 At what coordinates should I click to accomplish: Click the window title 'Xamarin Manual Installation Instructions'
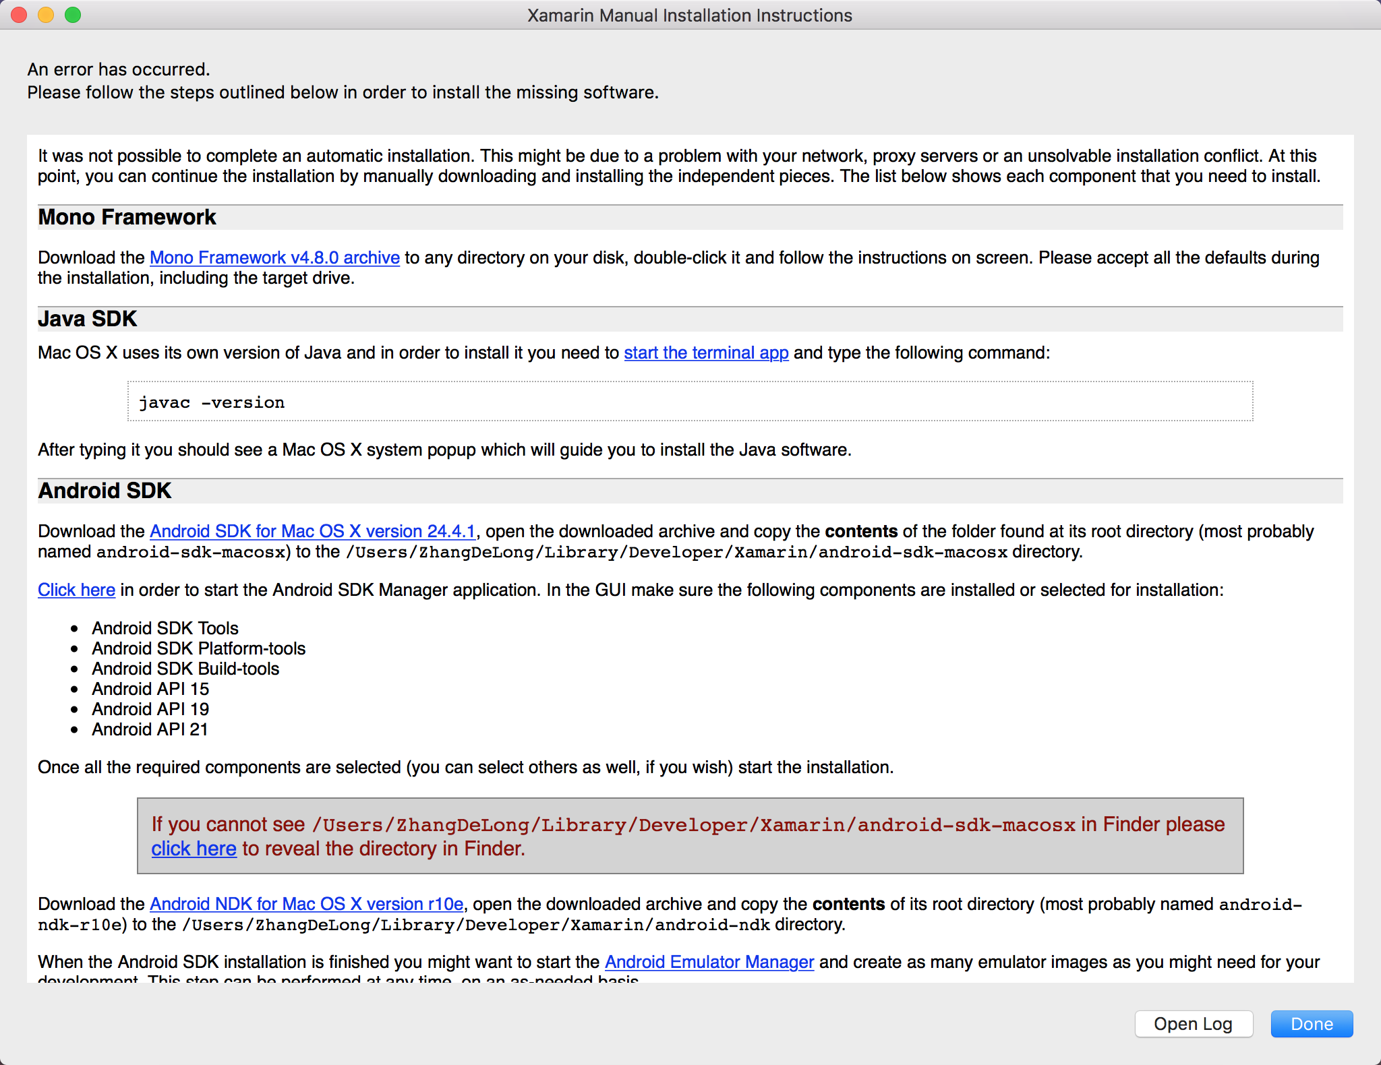pyautogui.click(x=690, y=16)
